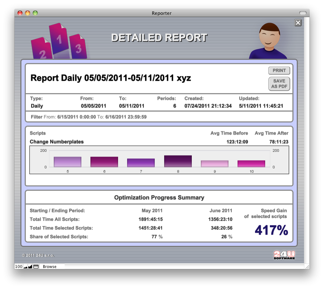Click the Change Numberplates script name
The width and height of the screenshot is (324, 289).
(x=57, y=142)
